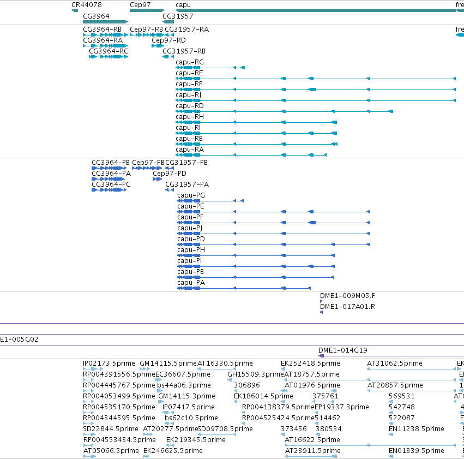Click EST GH15509.3prime
This screenshot has width=464, height=459.
(256, 374)
